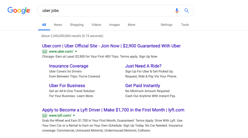
Task: Click the Just Need A Ride? link
Action: [143, 66]
